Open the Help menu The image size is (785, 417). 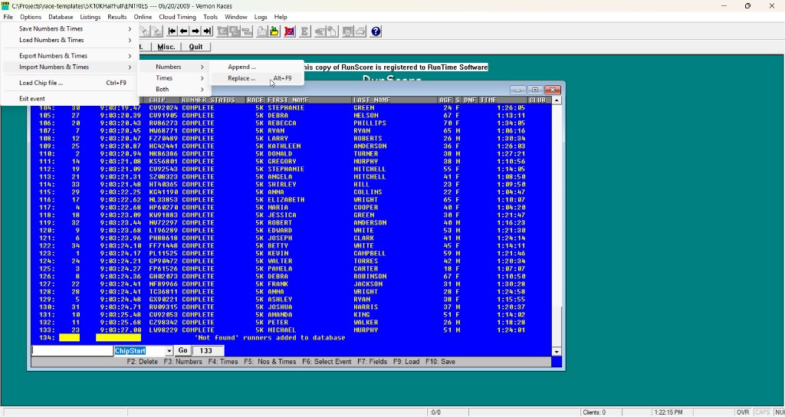[281, 17]
